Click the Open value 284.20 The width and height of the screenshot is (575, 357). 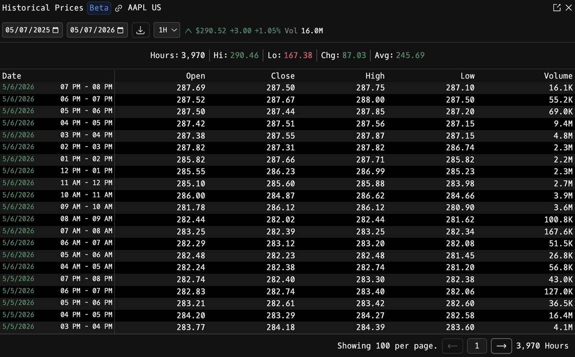pyautogui.click(x=191, y=315)
